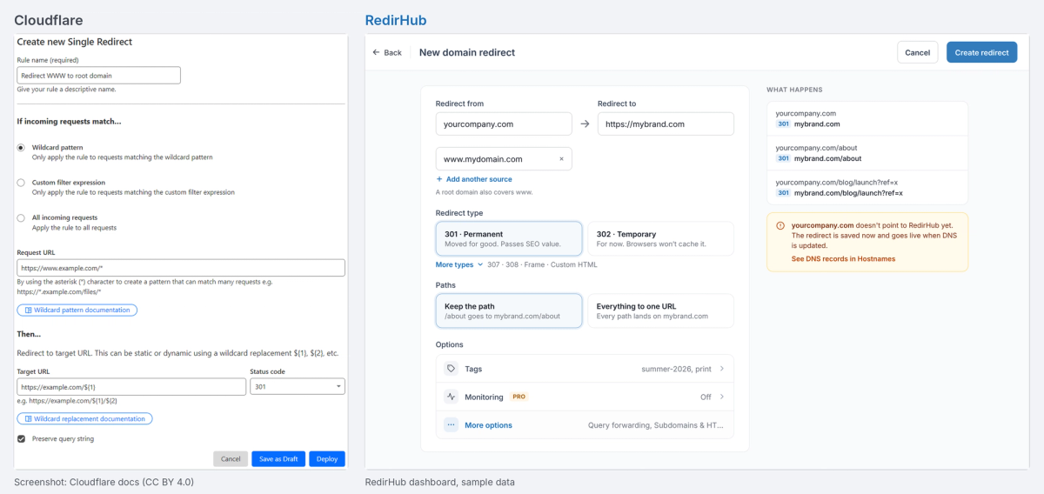This screenshot has width=1044, height=494.
Task: Click the 301 badge beside mybrand.com/blog/launch?ref=x
Action: 783,192
